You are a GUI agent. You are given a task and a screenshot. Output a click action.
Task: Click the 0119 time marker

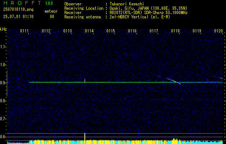click(x=197, y=31)
